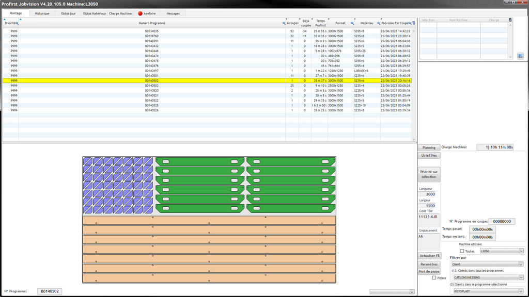529x297 pixels.
Task: Switch to the Pointage tab
Action: click(x=15, y=13)
